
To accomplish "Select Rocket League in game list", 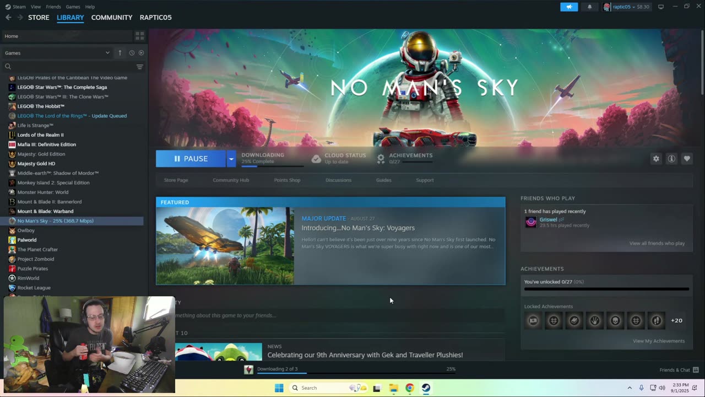I will (34, 288).
